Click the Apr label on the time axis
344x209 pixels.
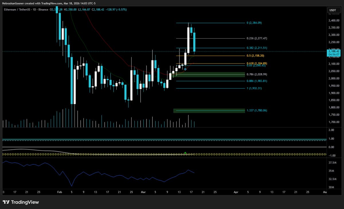[x=236, y=192]
